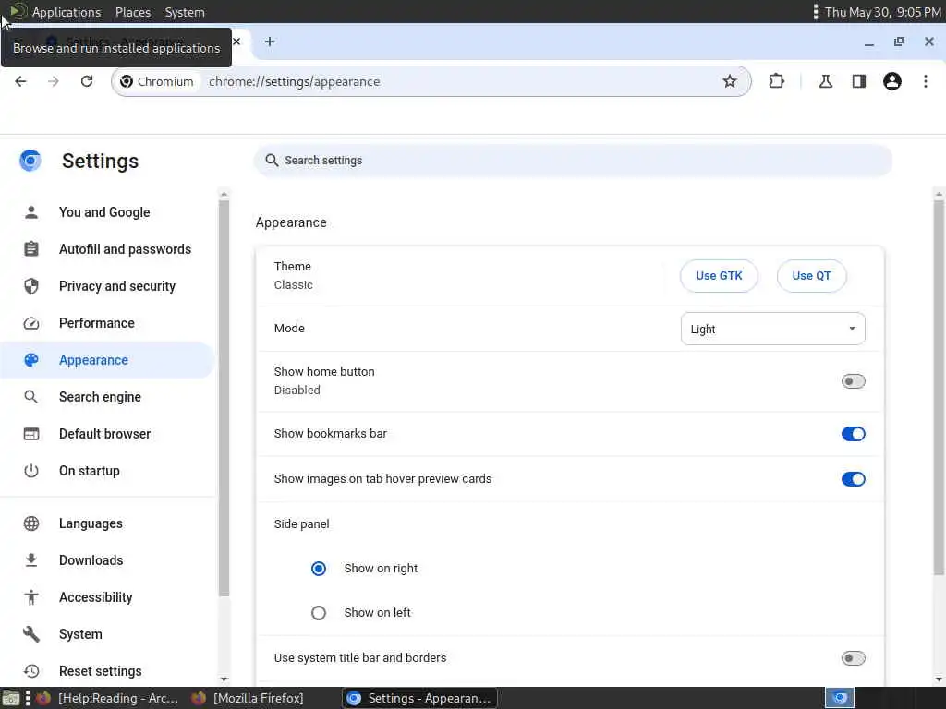Image resolution: width=946 pixels, height=709 pixels.
Task: Toggle images on tab hover preview cards
Action: (853, 479)
